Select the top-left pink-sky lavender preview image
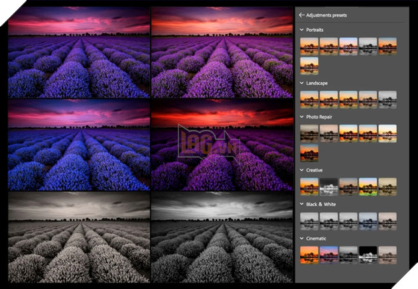The image size is (418, 289). coord(79,52)
